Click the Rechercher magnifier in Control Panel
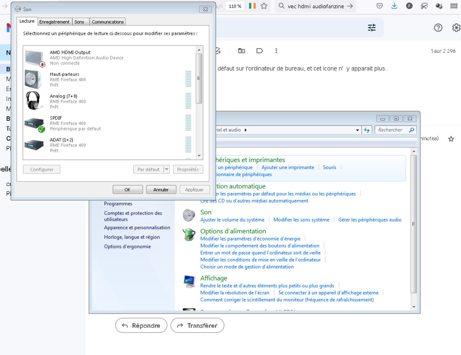 [412, 130]
